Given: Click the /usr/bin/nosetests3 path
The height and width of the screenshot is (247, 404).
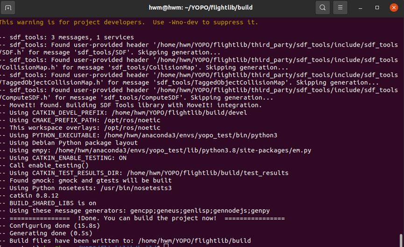Looking at the screenshot, I should [x=136, y=188].
